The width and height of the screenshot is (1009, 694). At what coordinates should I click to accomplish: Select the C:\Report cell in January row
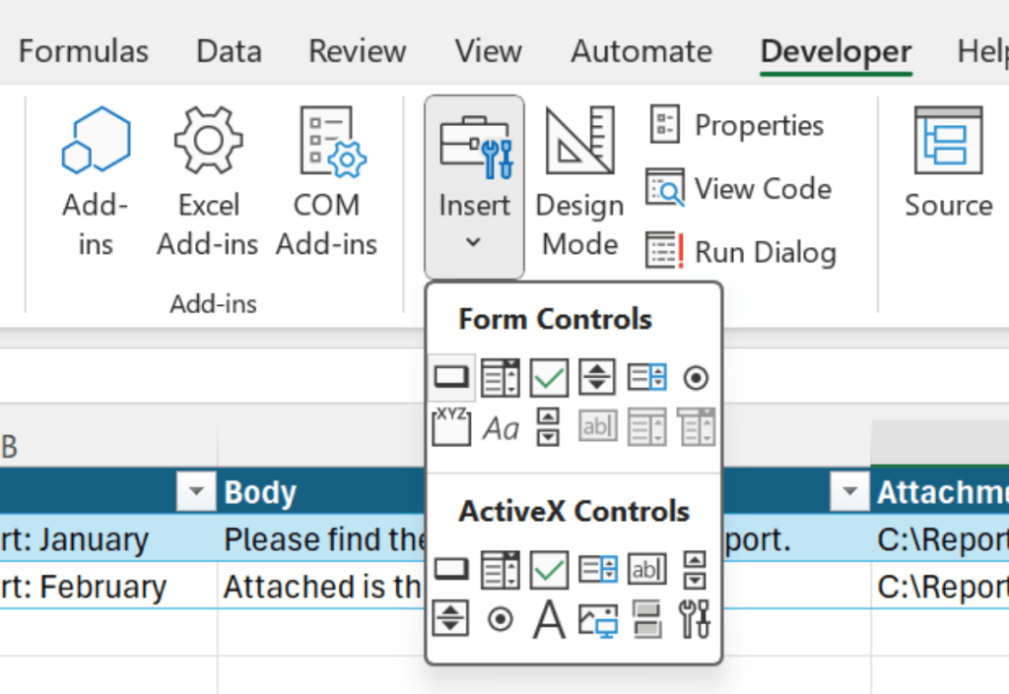click(x=940, y=538)
